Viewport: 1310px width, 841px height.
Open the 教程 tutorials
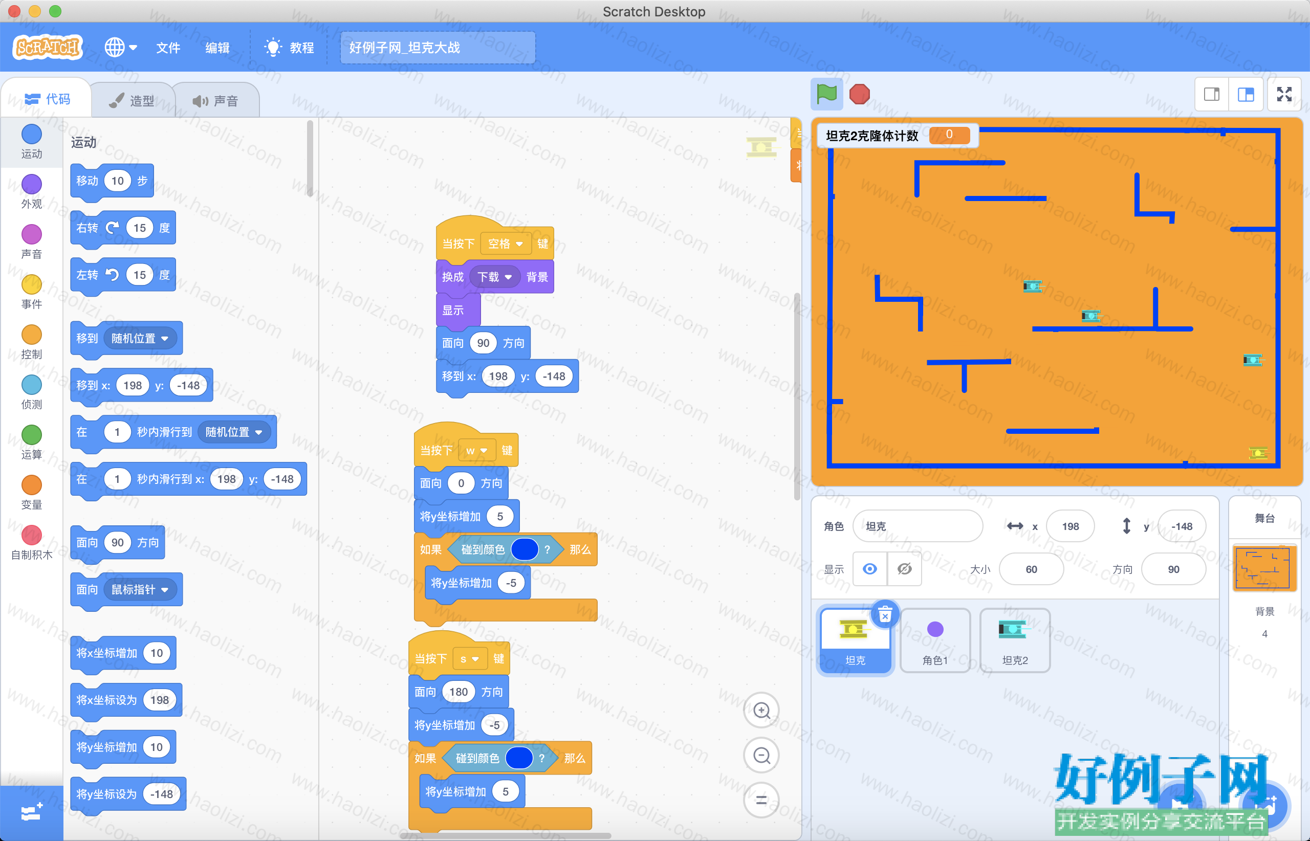tap(290, 48)
